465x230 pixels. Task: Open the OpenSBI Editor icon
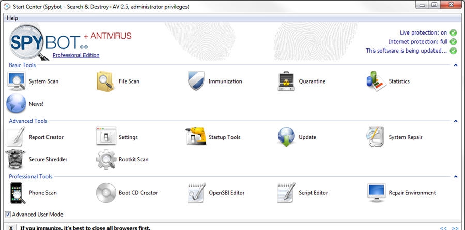click(196, 193)
